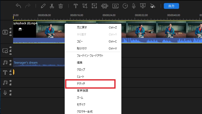
Task: Lock the text track
Action: [11, 71]
